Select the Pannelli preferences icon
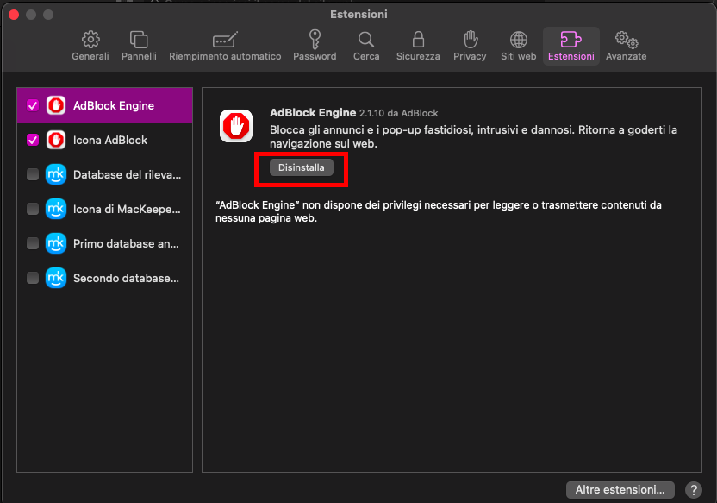 click(x=138, y=40)
